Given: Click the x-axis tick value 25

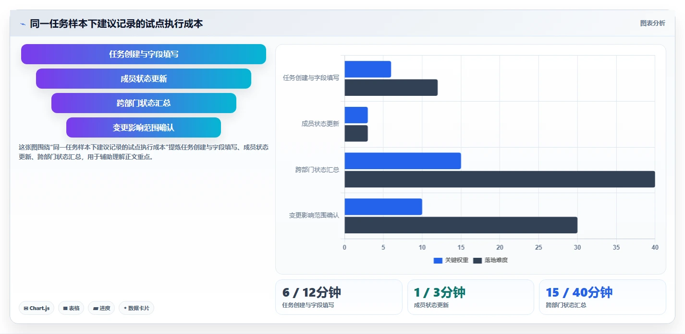Looking at the screenshot, I should pos(538,247).
